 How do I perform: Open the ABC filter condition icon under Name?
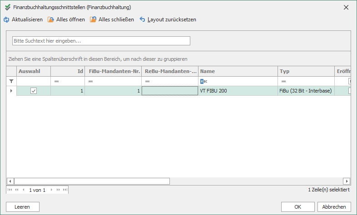point(204,81)
